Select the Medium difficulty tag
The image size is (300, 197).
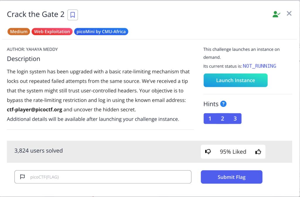tap(19, 32)
